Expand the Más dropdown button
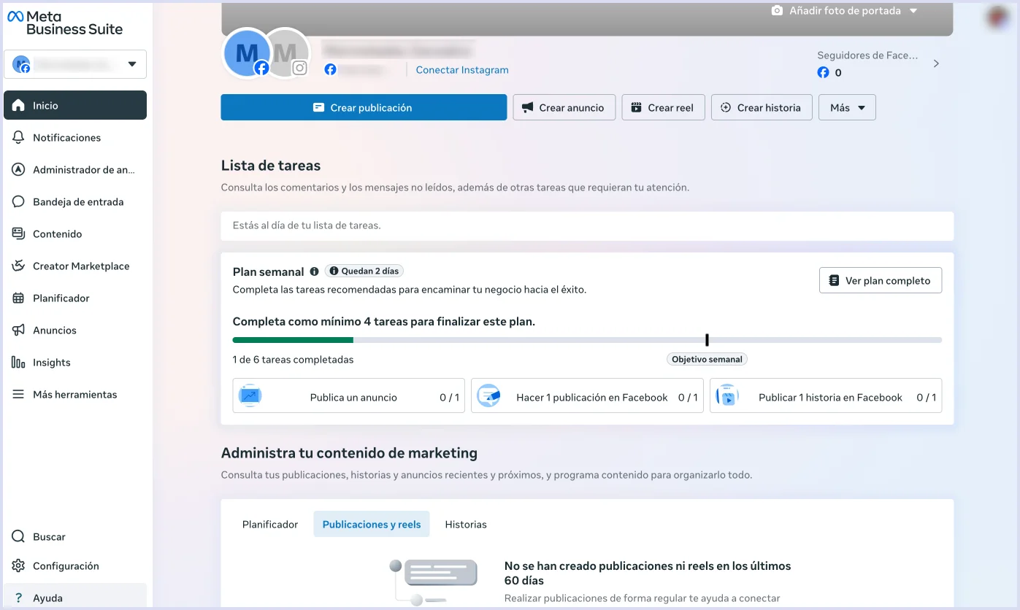This screenshot has height=610, width=1020. (847, 107)
